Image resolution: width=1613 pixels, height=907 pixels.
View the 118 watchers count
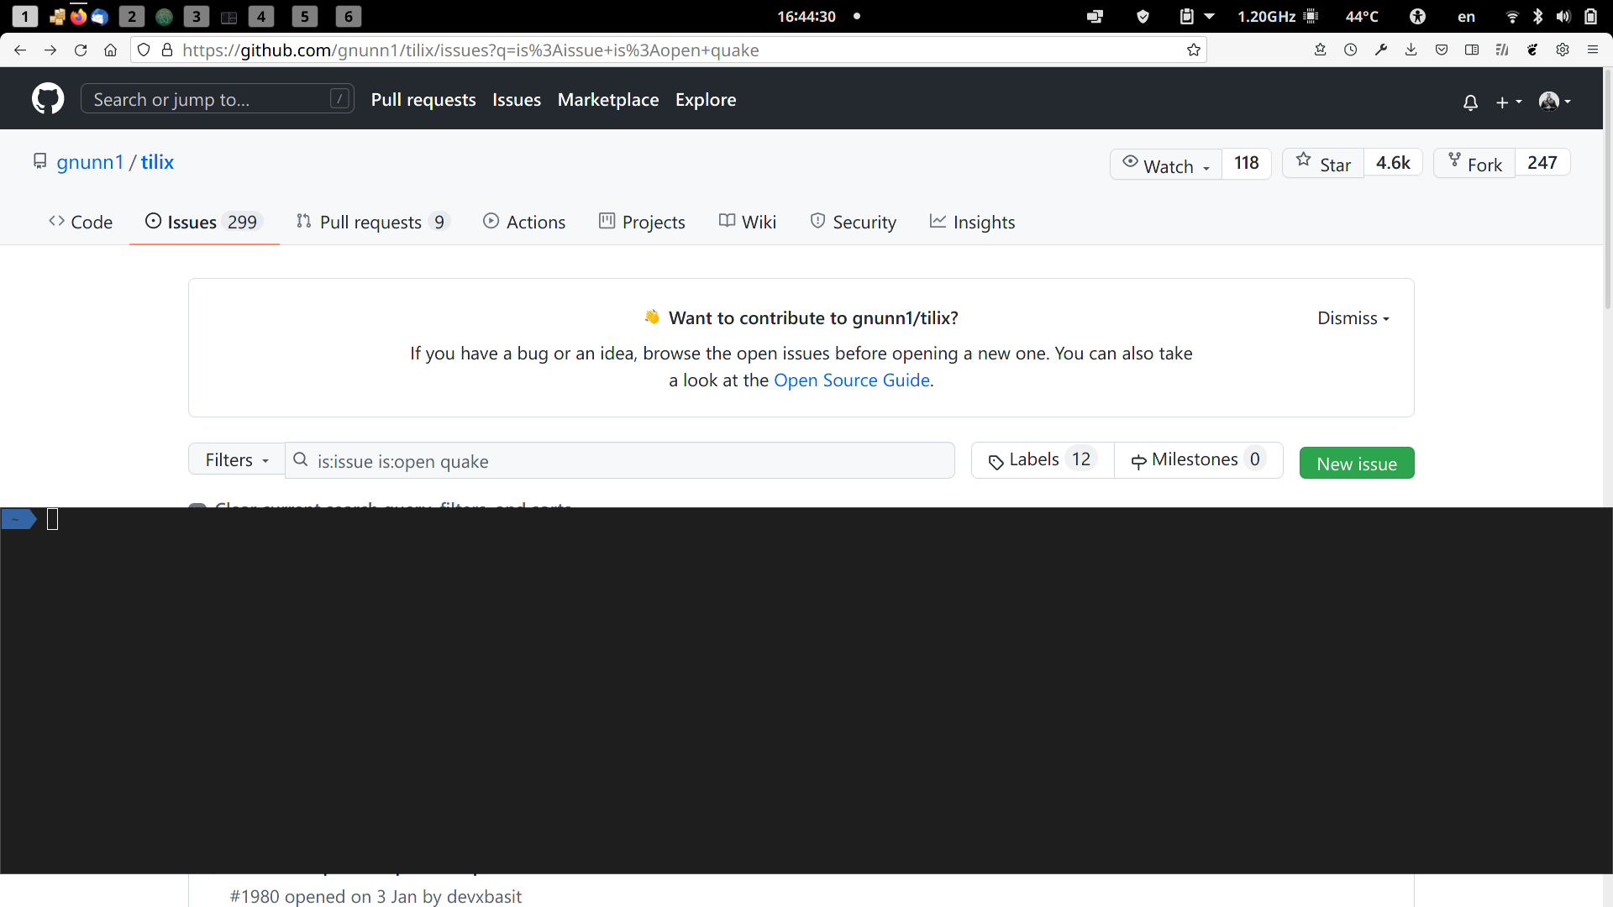point(1247,164)
